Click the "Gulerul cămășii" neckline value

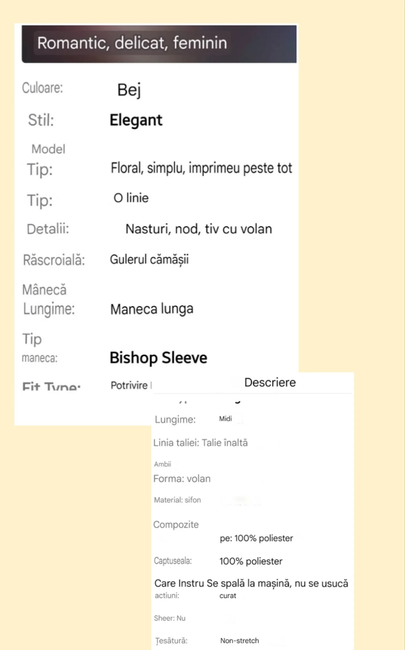coord(149,260)
